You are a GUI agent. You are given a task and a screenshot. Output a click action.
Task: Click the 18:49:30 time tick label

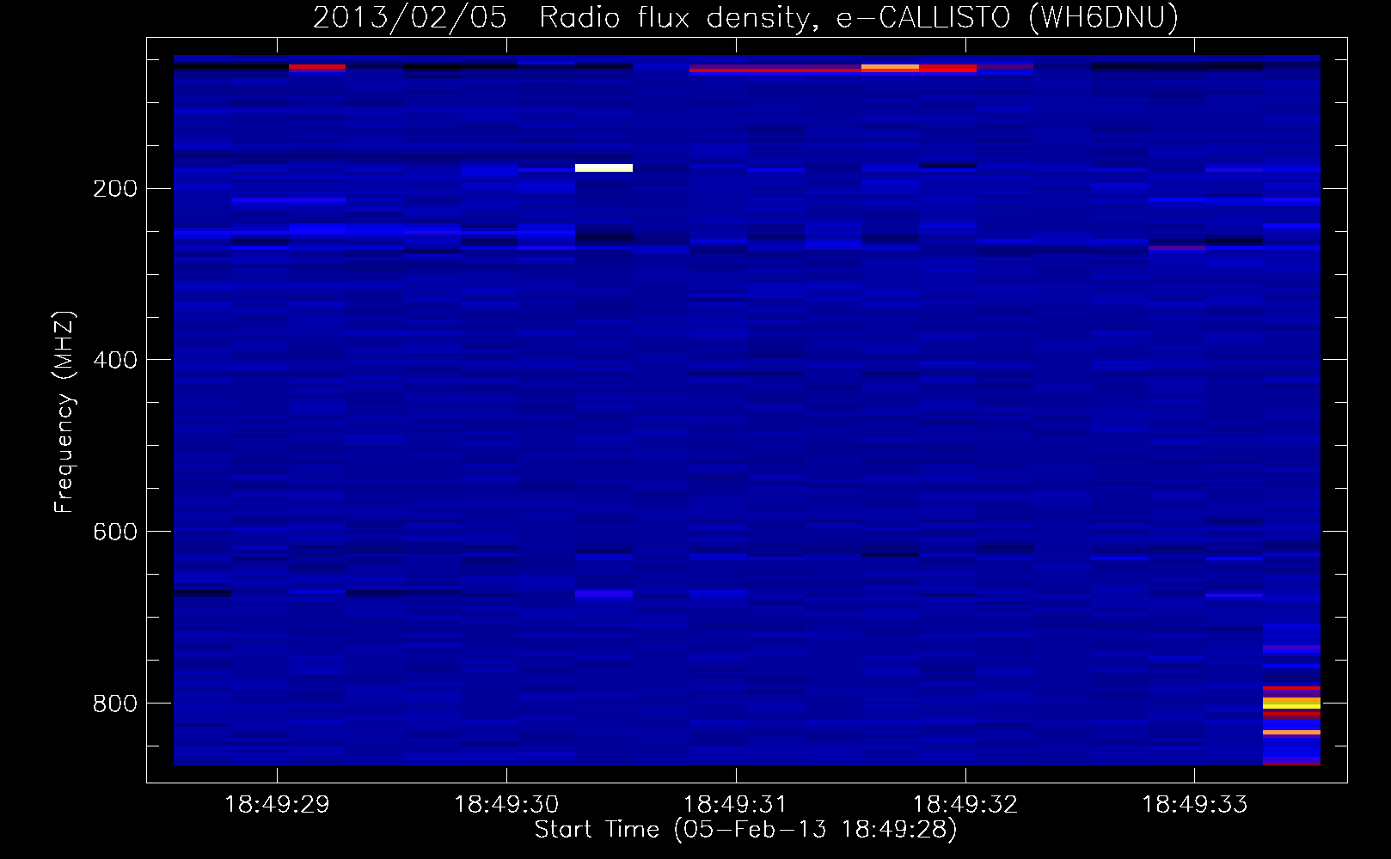pos(506,804)
